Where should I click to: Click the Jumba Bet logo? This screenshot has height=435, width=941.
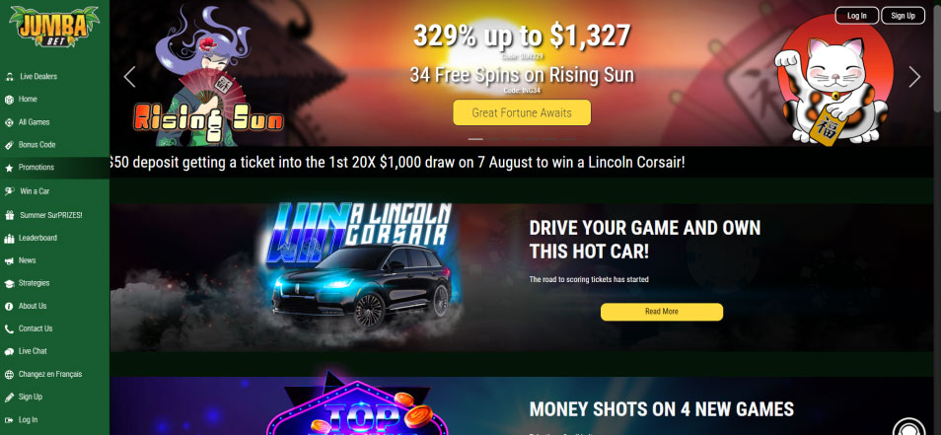pos(54,27)
